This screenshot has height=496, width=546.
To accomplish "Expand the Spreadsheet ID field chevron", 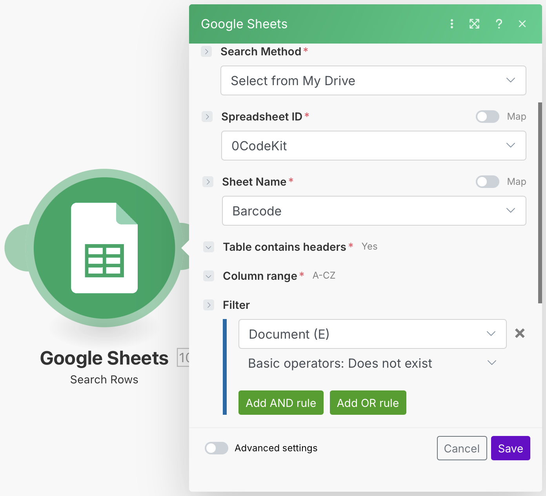I will click(x=207, y=117).
